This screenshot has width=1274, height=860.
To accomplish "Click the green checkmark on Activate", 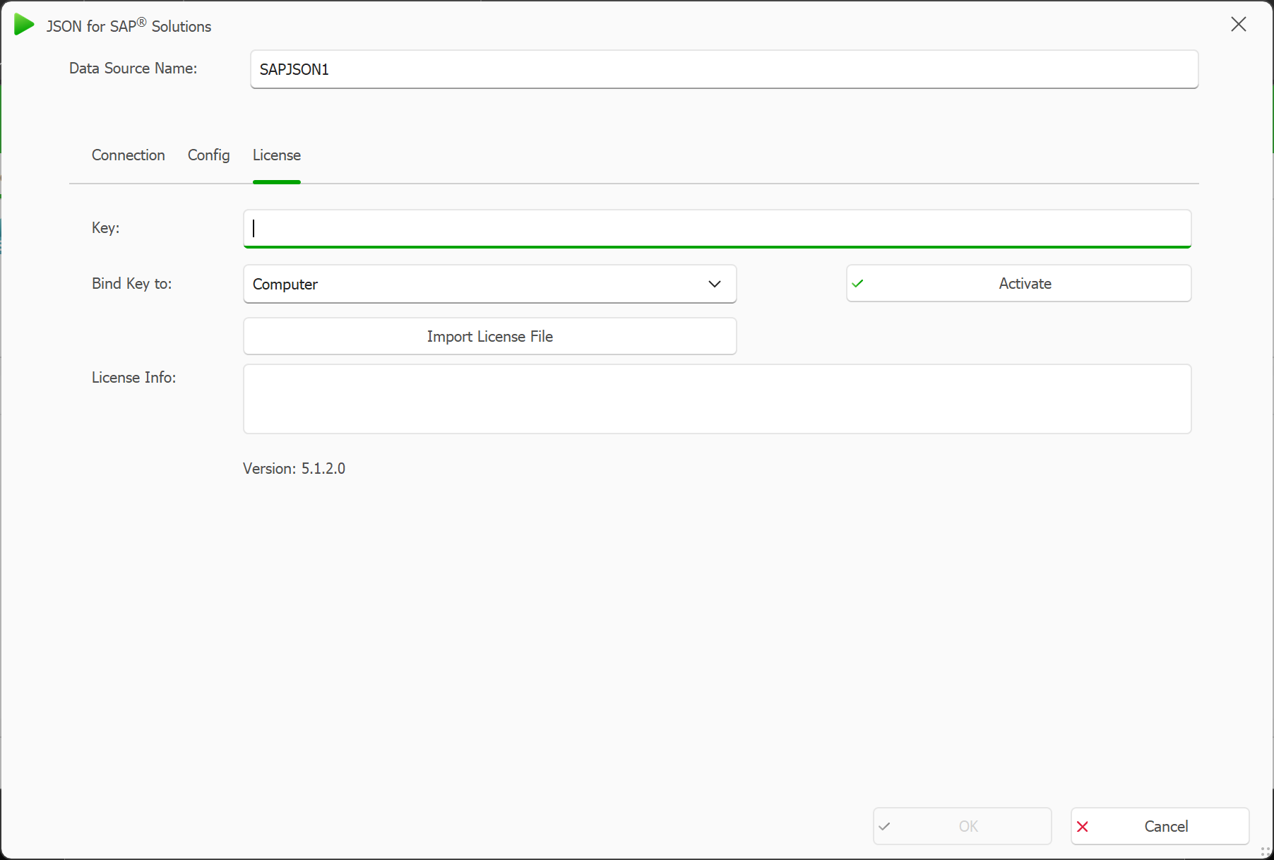I will [x=858, y=283].
